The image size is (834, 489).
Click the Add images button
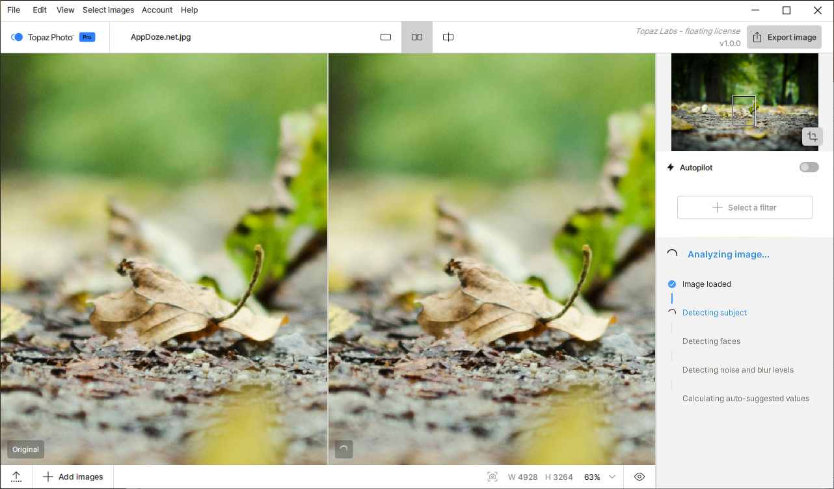[x=72, y=477]
